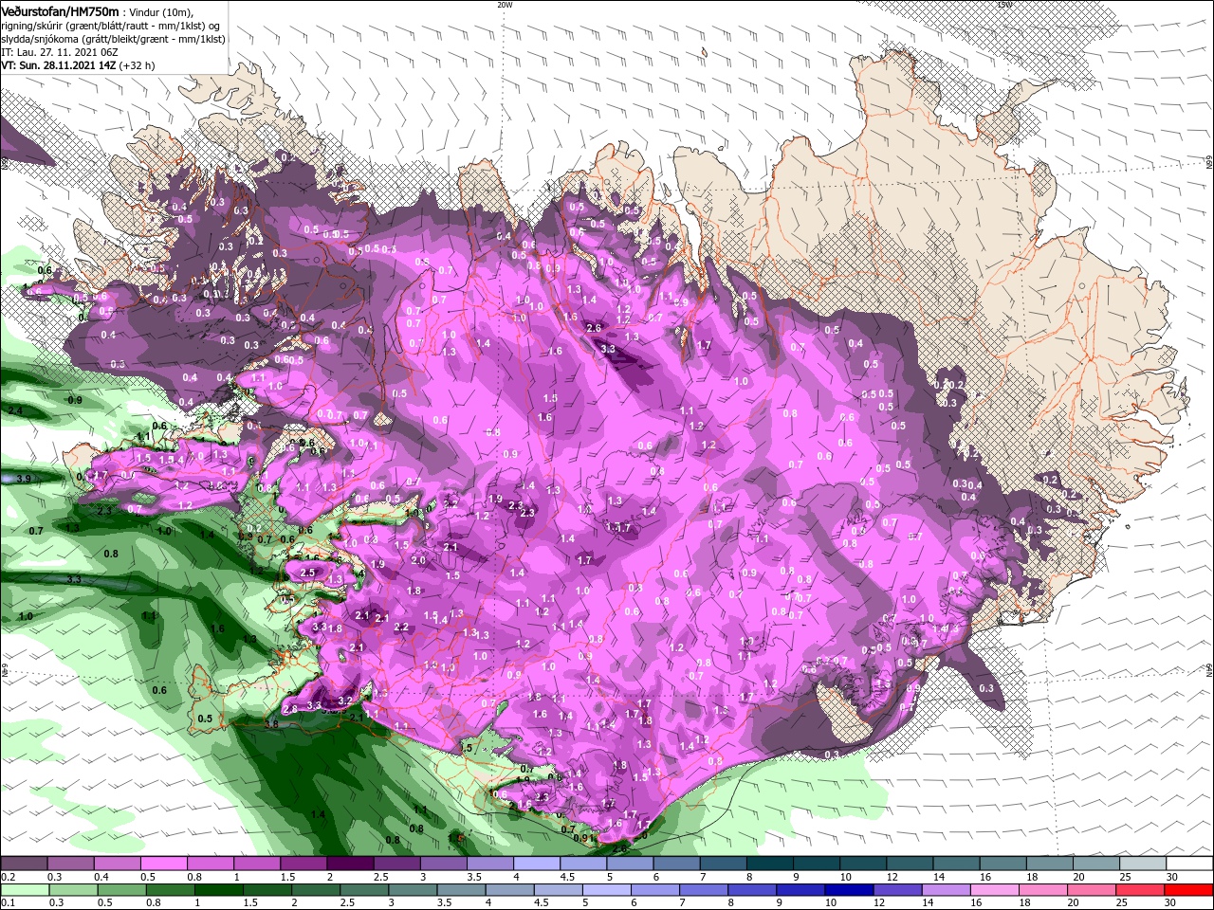Viewport: 1214px width, 910px height.
Task: Pick the white 30 swatch in upper scale
Action: [1189, 864]
